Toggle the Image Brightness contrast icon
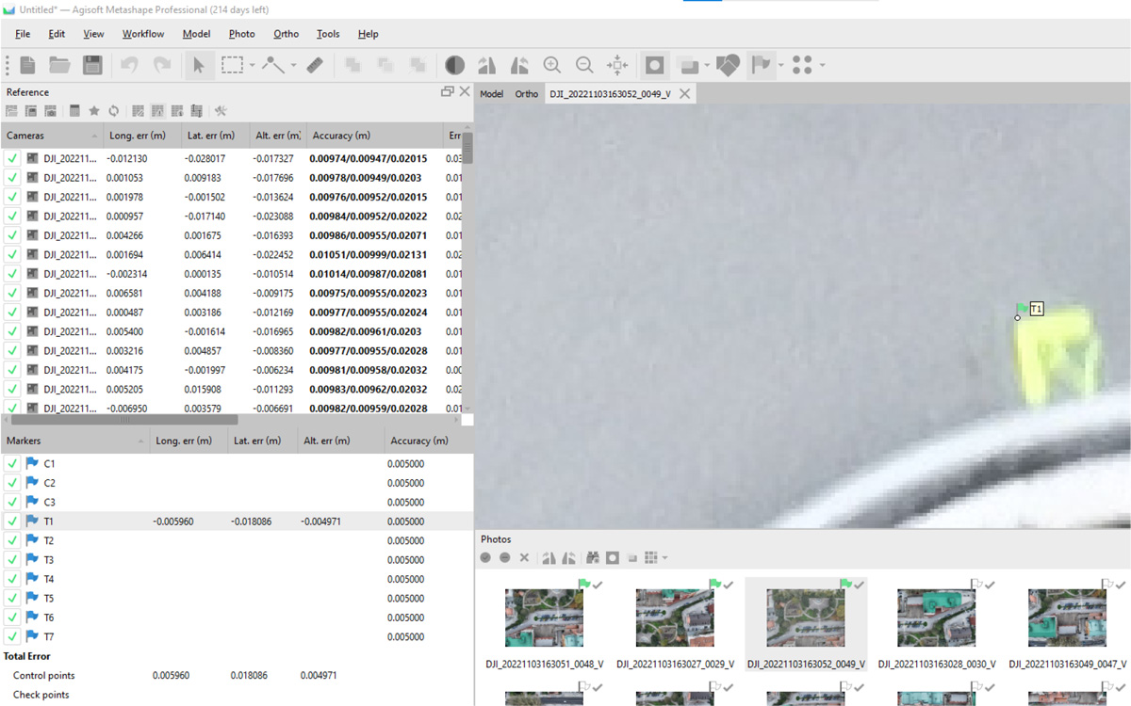 454,65
